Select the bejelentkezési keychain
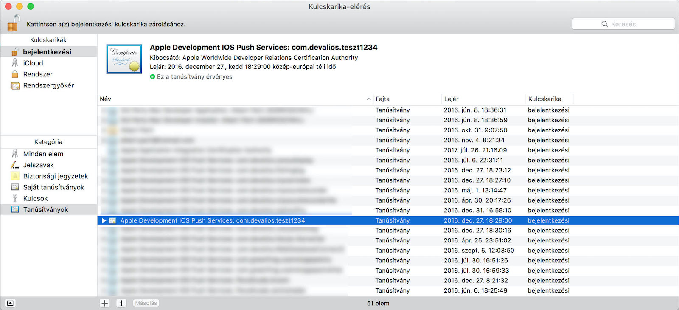The height and width of the screenshot is (310, 679). (47, 52)
